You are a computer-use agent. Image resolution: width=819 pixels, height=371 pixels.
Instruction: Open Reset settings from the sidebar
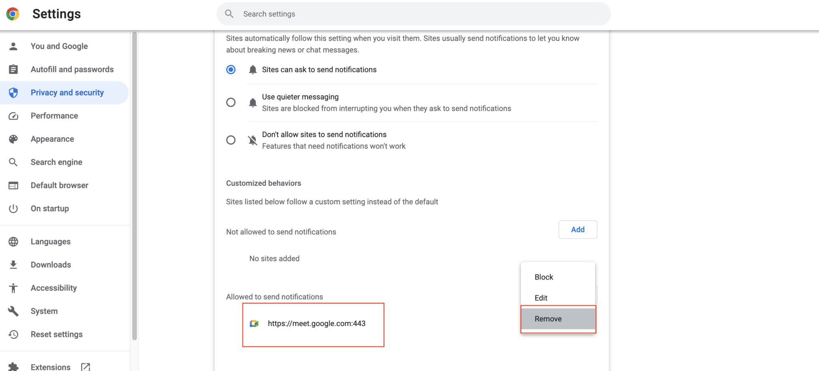point(56,334)
